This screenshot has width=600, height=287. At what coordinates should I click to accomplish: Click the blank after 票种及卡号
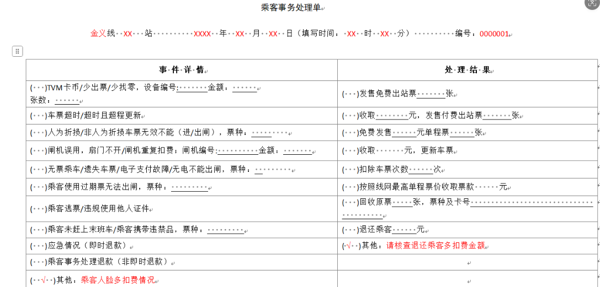530,203
